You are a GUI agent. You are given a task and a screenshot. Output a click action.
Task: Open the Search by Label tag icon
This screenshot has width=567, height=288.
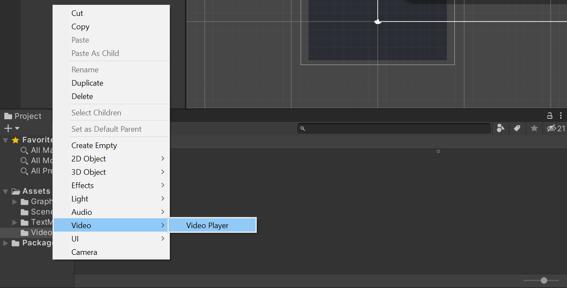(517, 128)
